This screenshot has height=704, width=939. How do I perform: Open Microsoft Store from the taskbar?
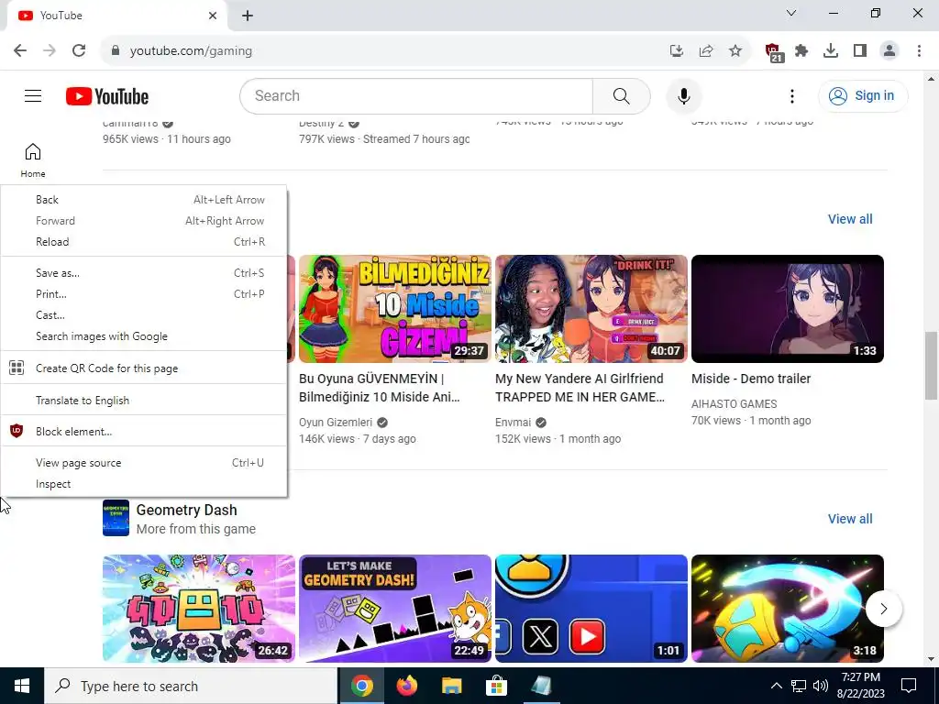click(x=496, y=686)
